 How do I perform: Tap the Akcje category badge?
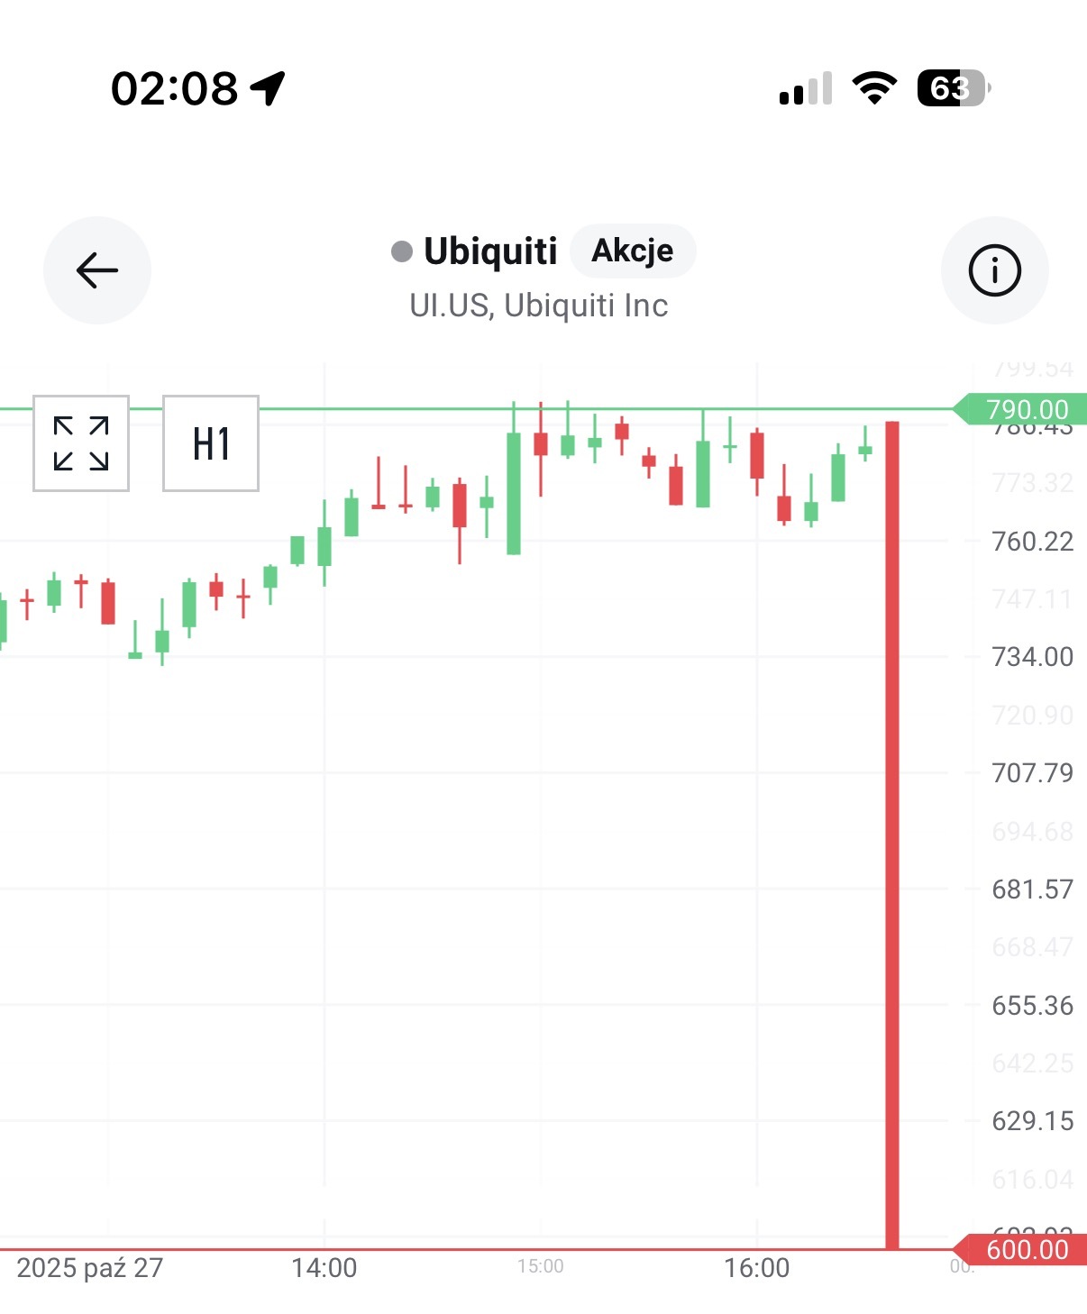point(633,251)
